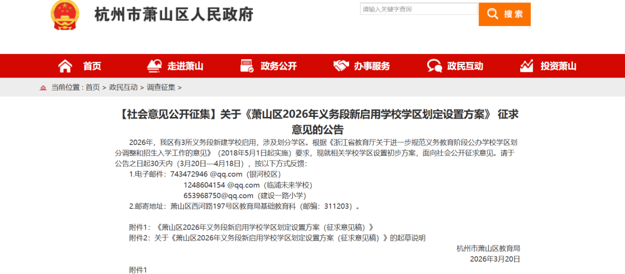The height and width of the screenshot is (274, 625).
Task: Click 首页 in the breadcrumb trail
Action: coord(93,87)
